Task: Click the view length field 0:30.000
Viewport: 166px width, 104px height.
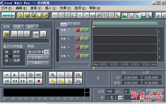Action: [x=152, y=83]
